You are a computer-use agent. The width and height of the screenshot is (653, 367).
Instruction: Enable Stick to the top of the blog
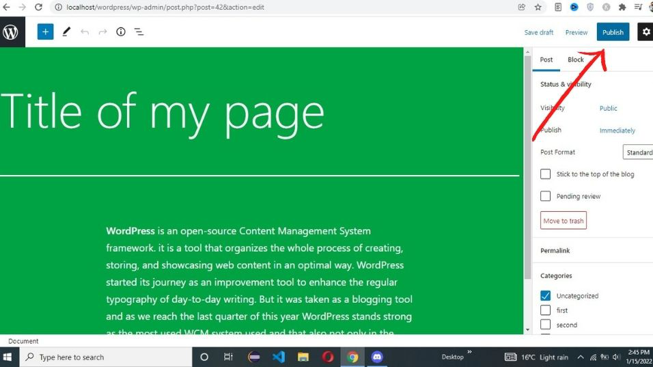tap(545, 174)
